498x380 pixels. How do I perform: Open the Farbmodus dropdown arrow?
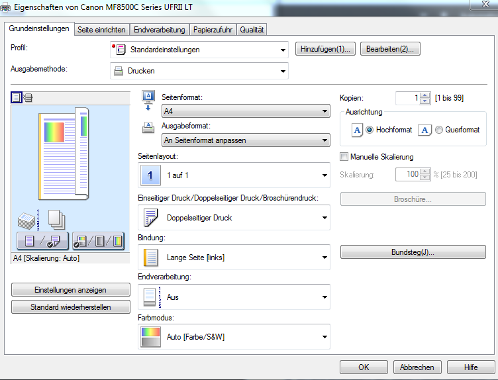coord(324,337)
